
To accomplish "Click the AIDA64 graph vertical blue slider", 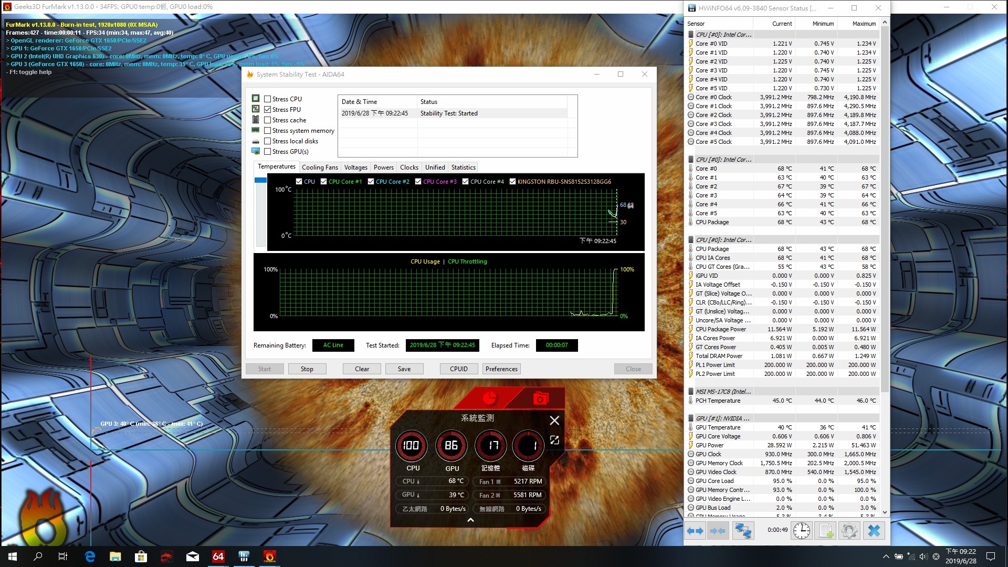I will [260, 180].
